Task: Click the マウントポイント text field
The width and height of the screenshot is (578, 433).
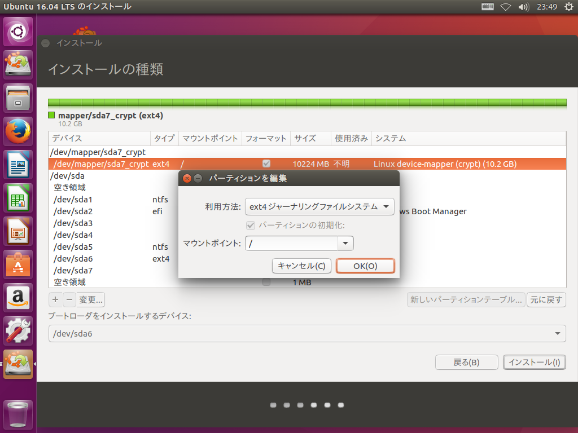Action: click(x=291, y=243)
